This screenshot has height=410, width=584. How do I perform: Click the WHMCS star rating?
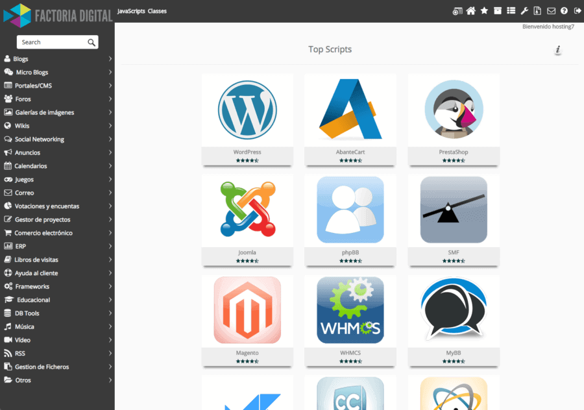click(x=350, y=361)
